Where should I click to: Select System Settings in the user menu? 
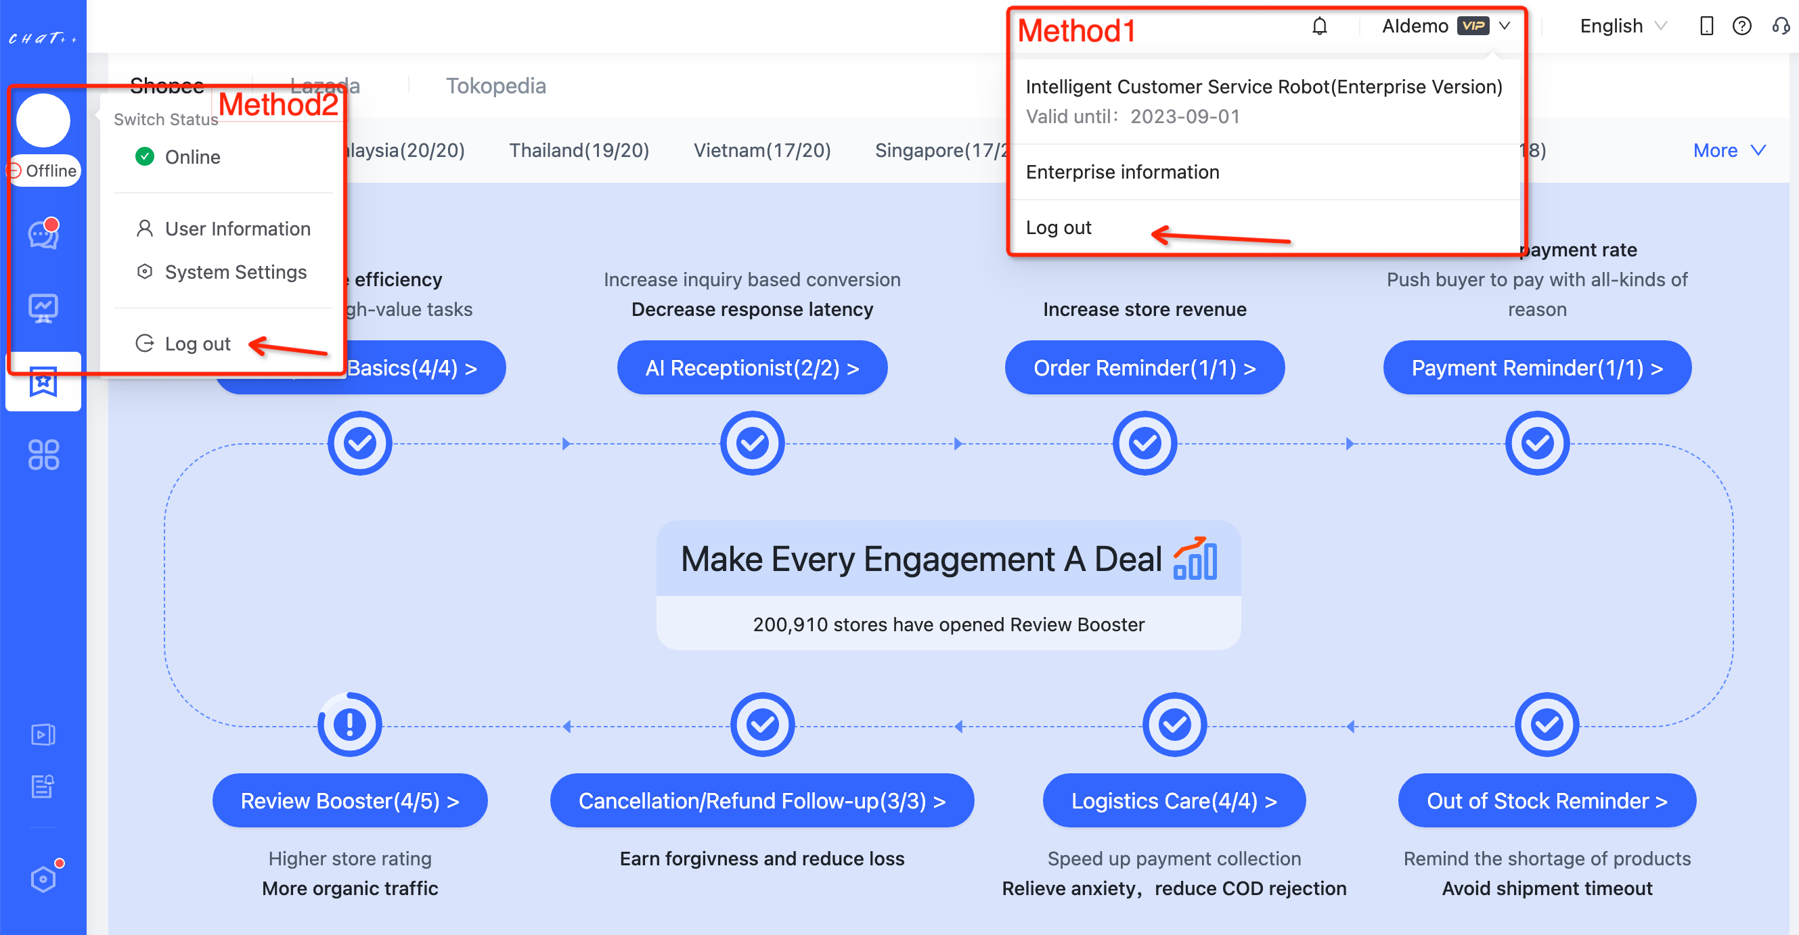(x=236, y=273)
